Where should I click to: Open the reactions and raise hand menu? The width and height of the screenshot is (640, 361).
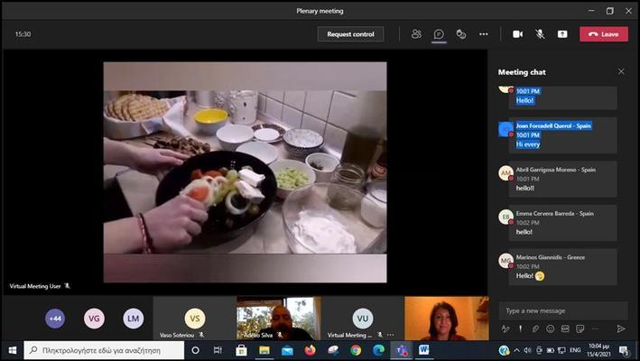[x=461, y=34]
